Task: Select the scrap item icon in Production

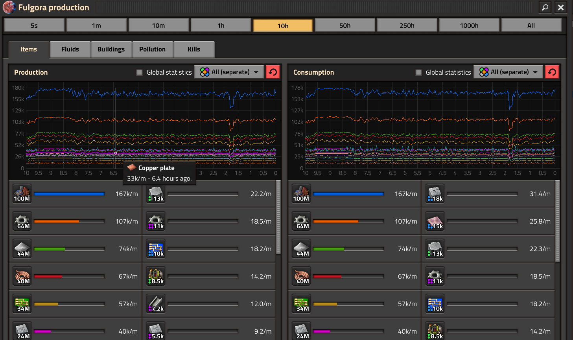Action: point(22,194)
